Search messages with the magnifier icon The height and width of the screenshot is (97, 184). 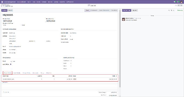click(x=169, y=10)
